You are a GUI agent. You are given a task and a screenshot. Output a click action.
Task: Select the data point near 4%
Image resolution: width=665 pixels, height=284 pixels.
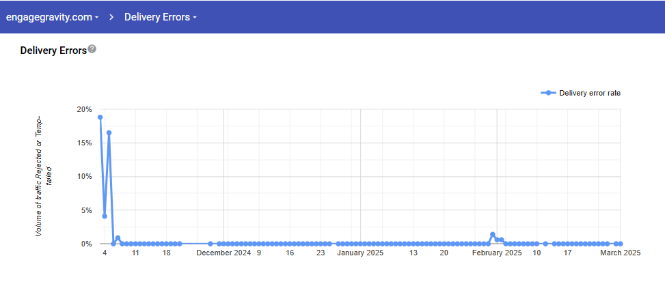pyautogui.click(x=105, y=216)
